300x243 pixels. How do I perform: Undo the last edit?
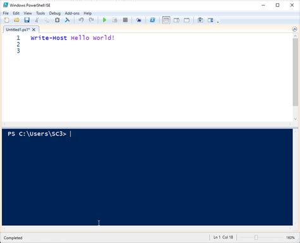point(81,20)
